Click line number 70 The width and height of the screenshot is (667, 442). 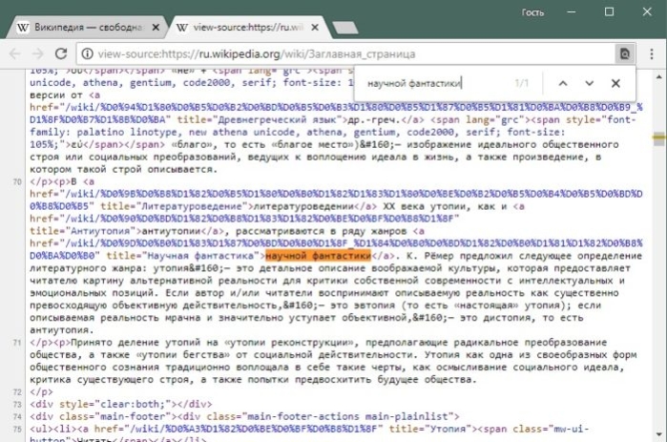(17, 181)
